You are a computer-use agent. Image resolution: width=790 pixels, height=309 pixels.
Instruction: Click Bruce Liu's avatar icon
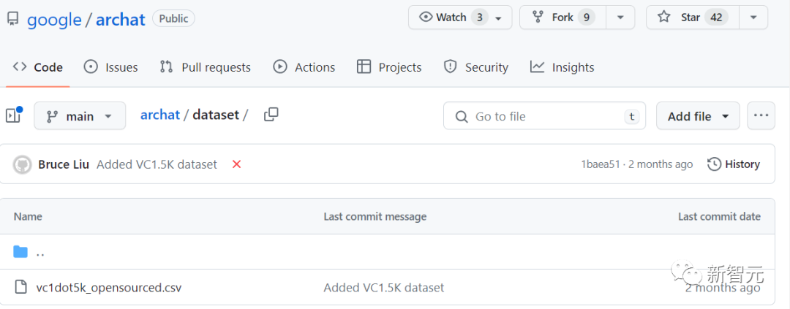tap(23, 164)
